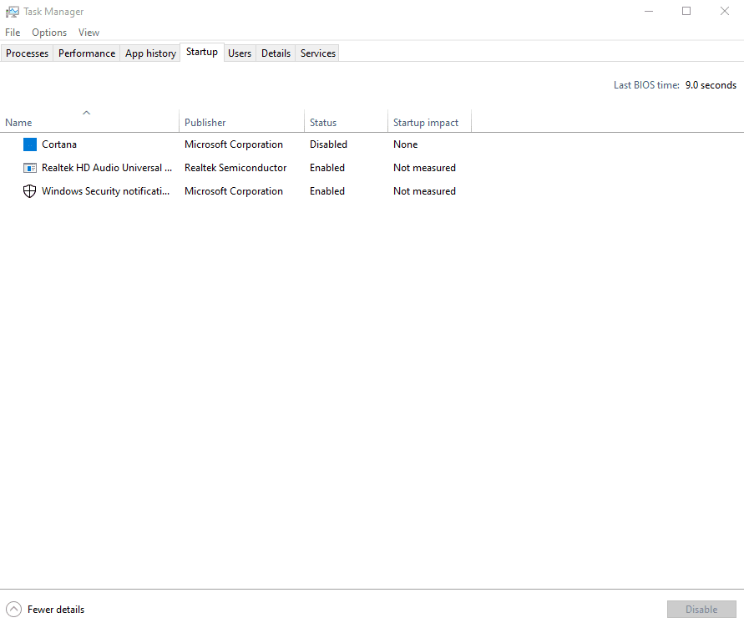Click the Windows Security shield icon
The width and height of the screenshot is (744, 628).
click(29, 190)
